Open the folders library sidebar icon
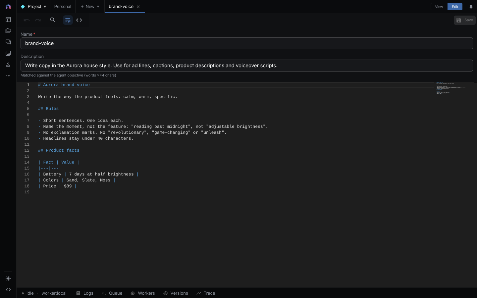 tap(8, 31)
